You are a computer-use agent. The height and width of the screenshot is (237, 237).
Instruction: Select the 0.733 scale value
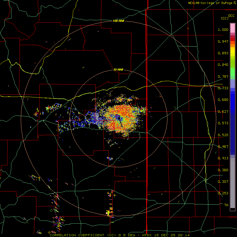223,88
